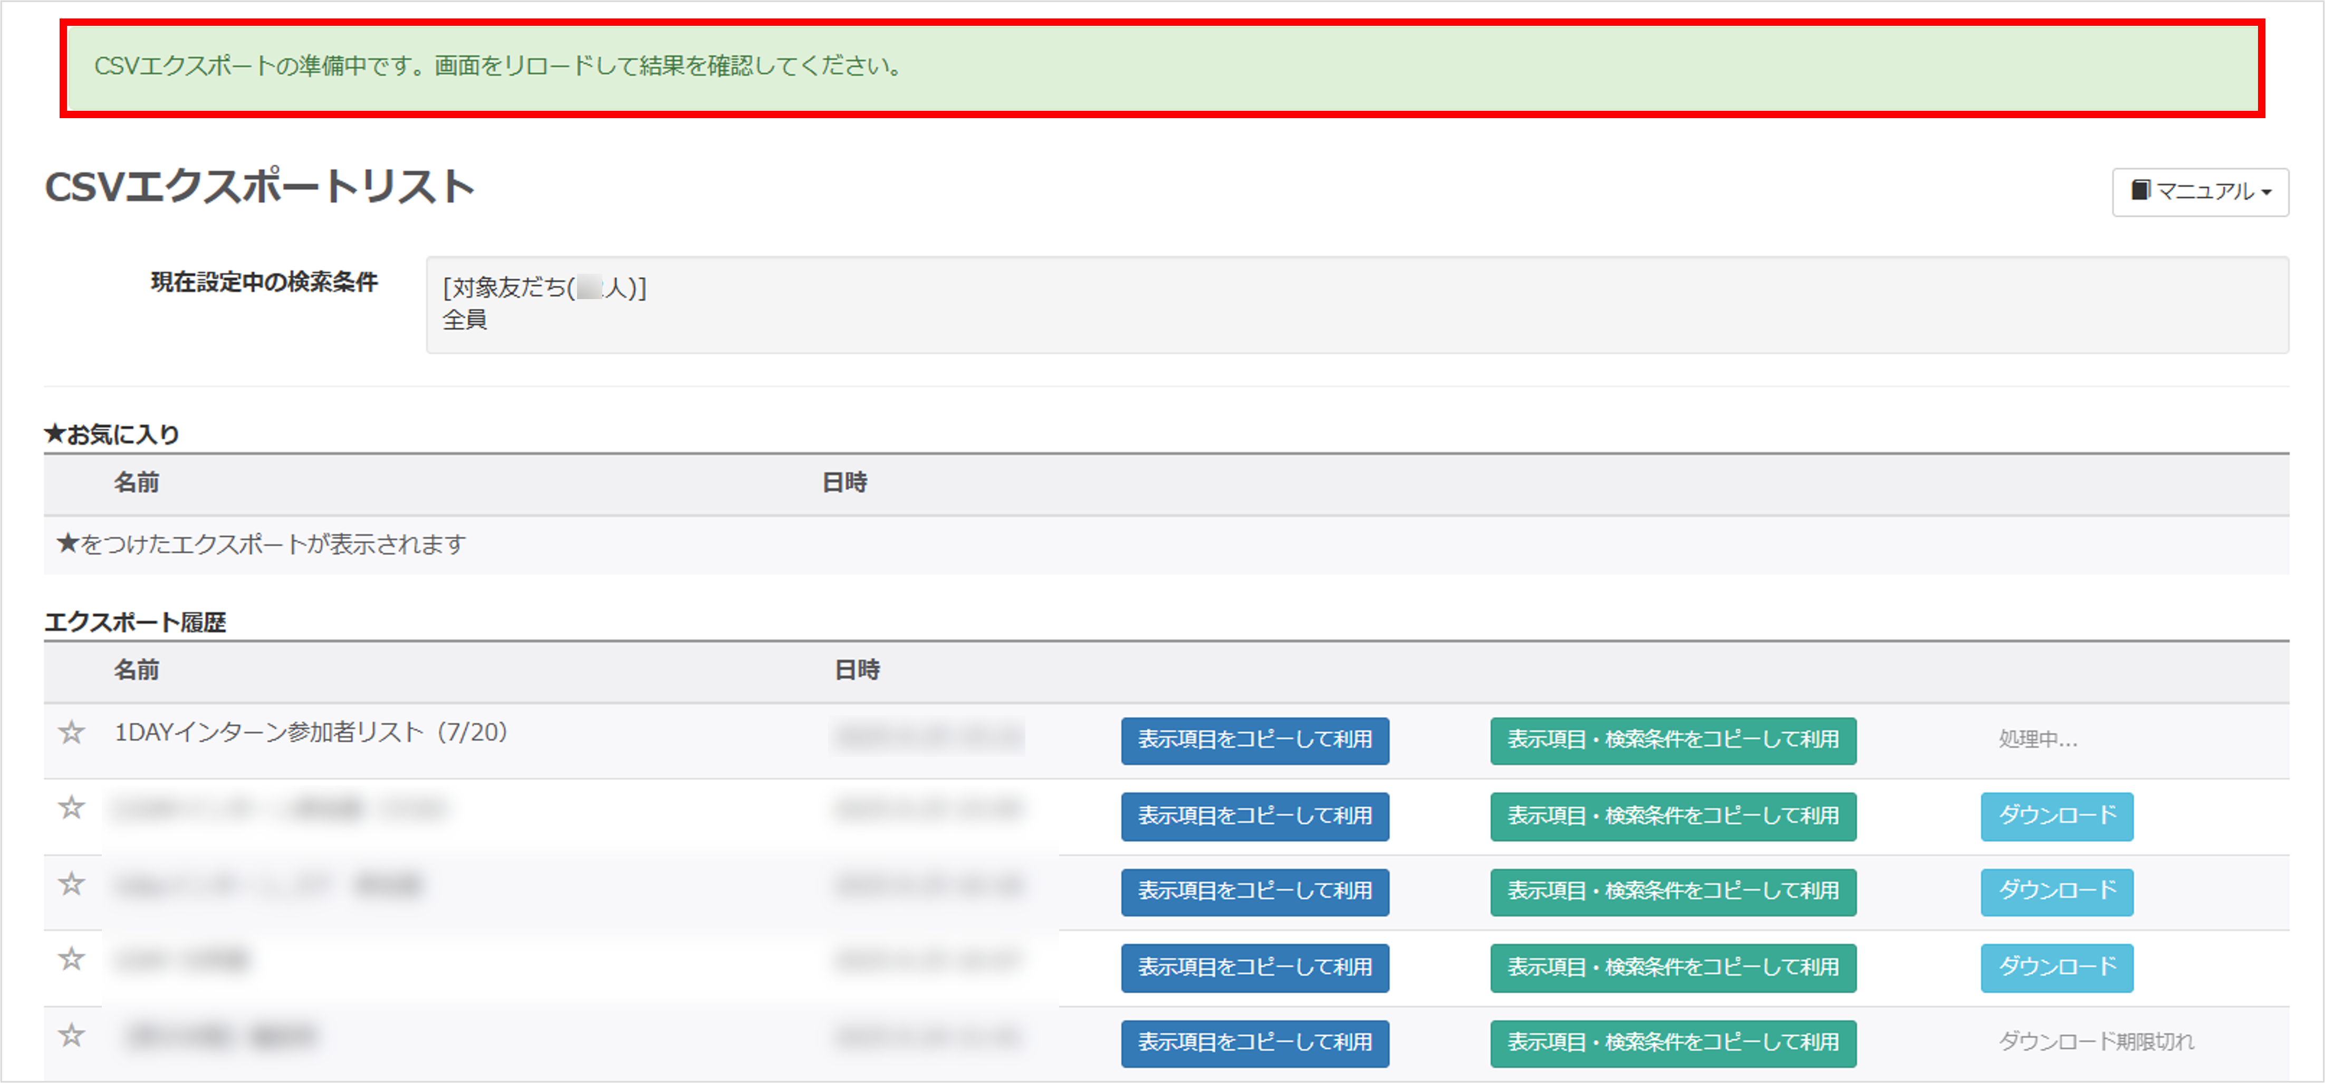Star the 1DAYインターン参加者リスト export

pyautogui.click(x=71, y=732)
